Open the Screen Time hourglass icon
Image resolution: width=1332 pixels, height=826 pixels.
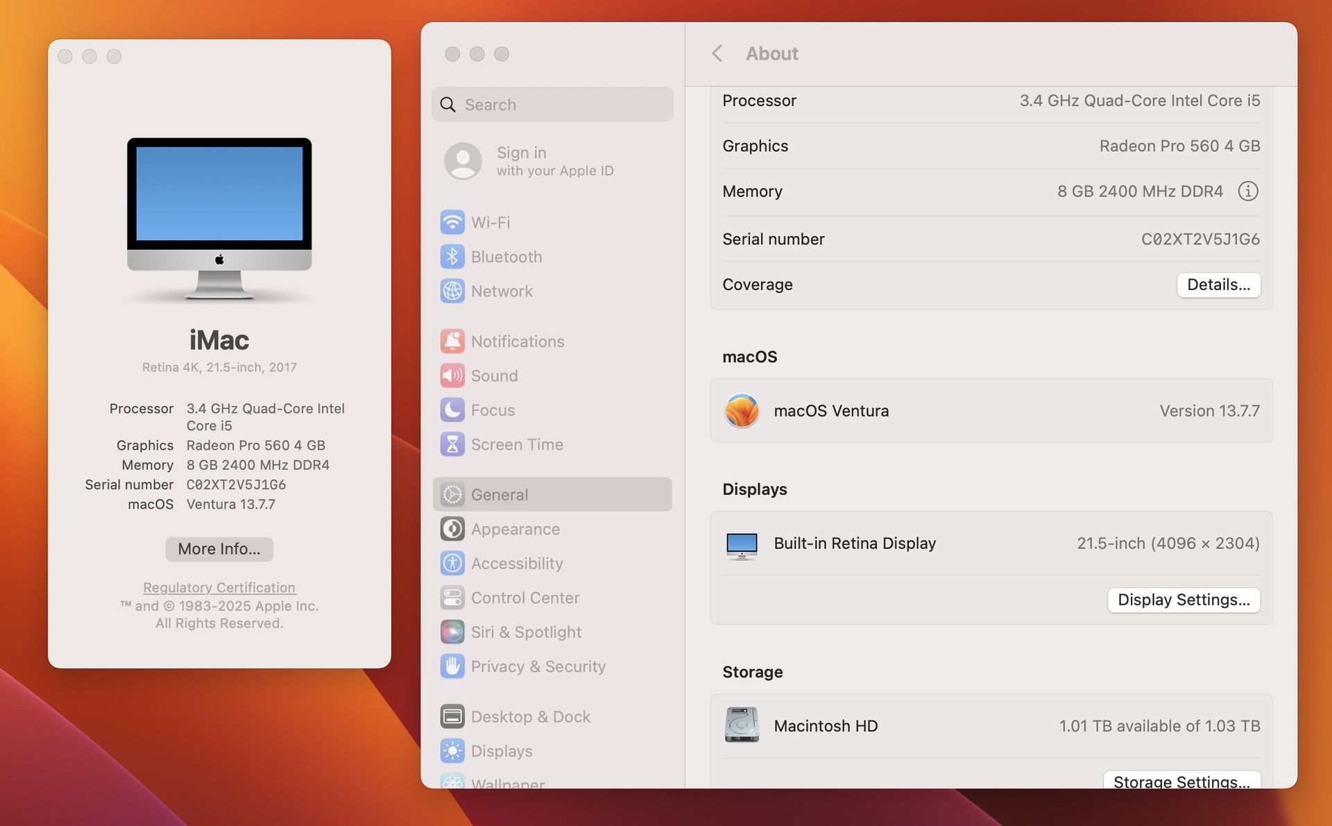point(452,444)
